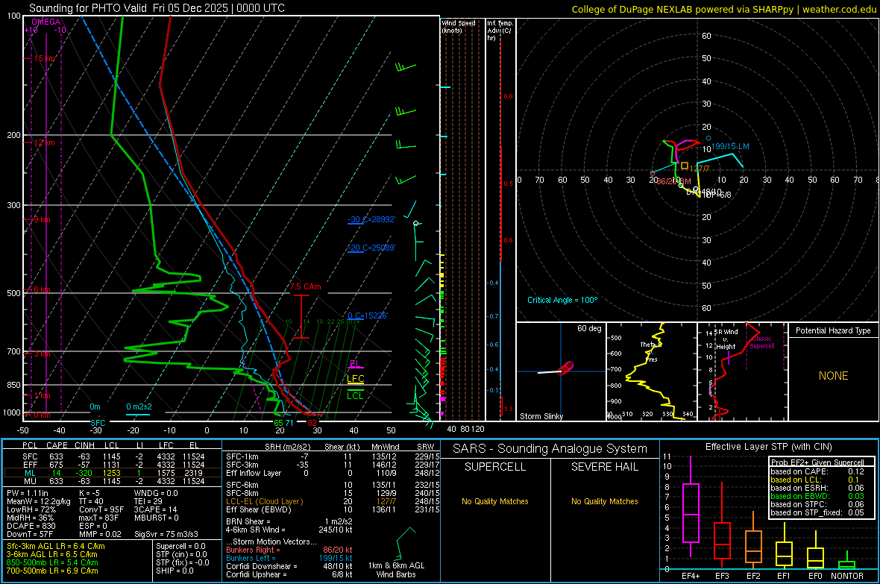Click the 'SHIP = 0.0' value
This screenshot has width=880, height=584.
coord(175,571)
